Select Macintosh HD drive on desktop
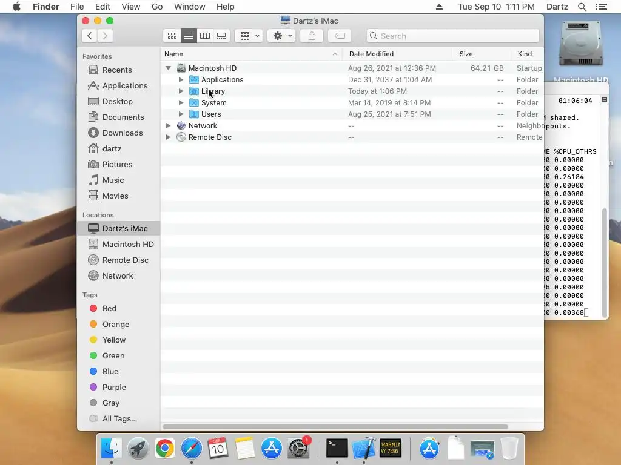The height and width of the screenshot is (465, 621). click(580, 52)
